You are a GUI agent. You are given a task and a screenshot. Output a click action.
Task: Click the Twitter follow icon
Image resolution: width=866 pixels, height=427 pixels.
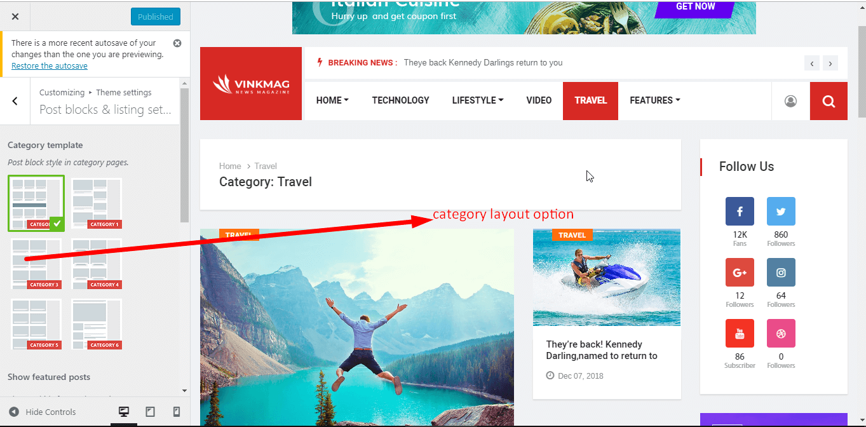tap(781, 211)
